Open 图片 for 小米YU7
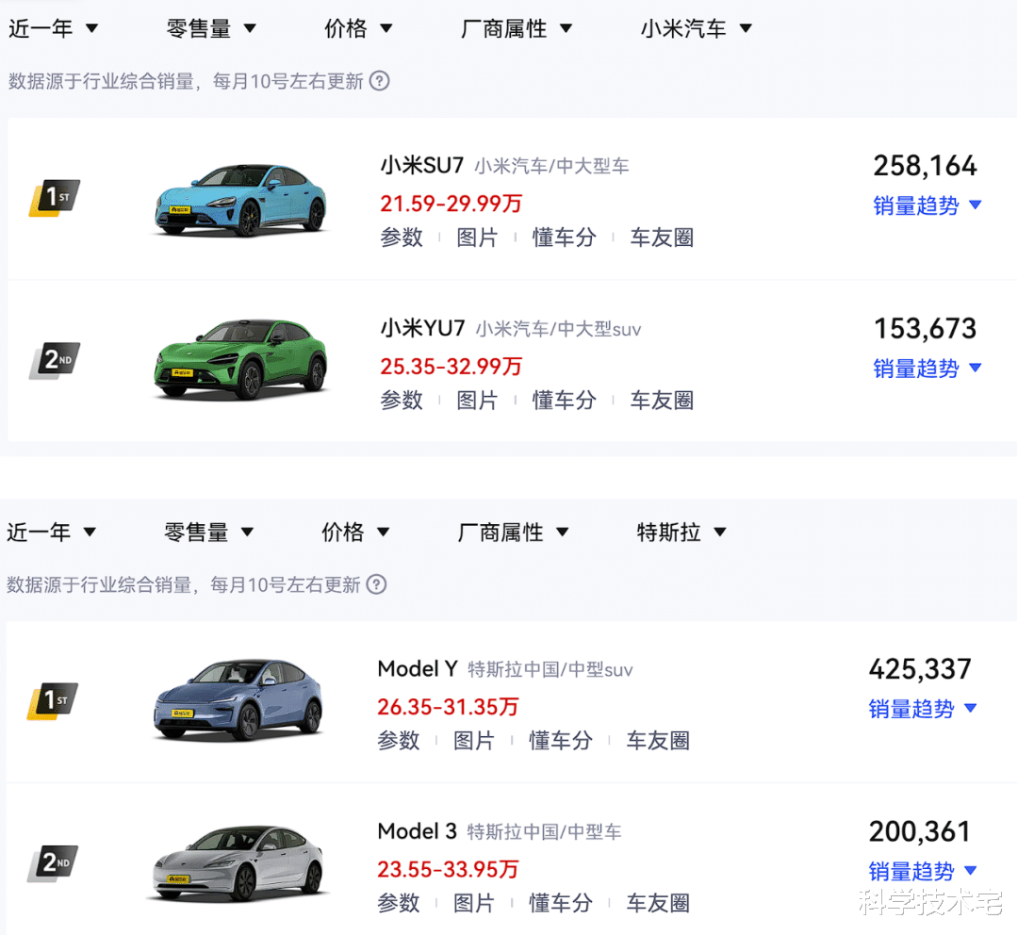 [477, 401]
